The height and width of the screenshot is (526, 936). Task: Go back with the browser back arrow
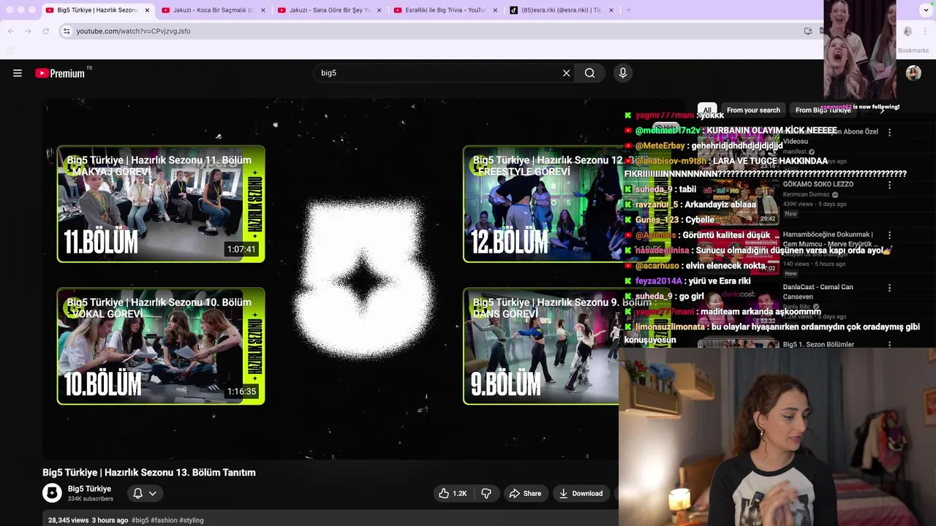[11, 31]
